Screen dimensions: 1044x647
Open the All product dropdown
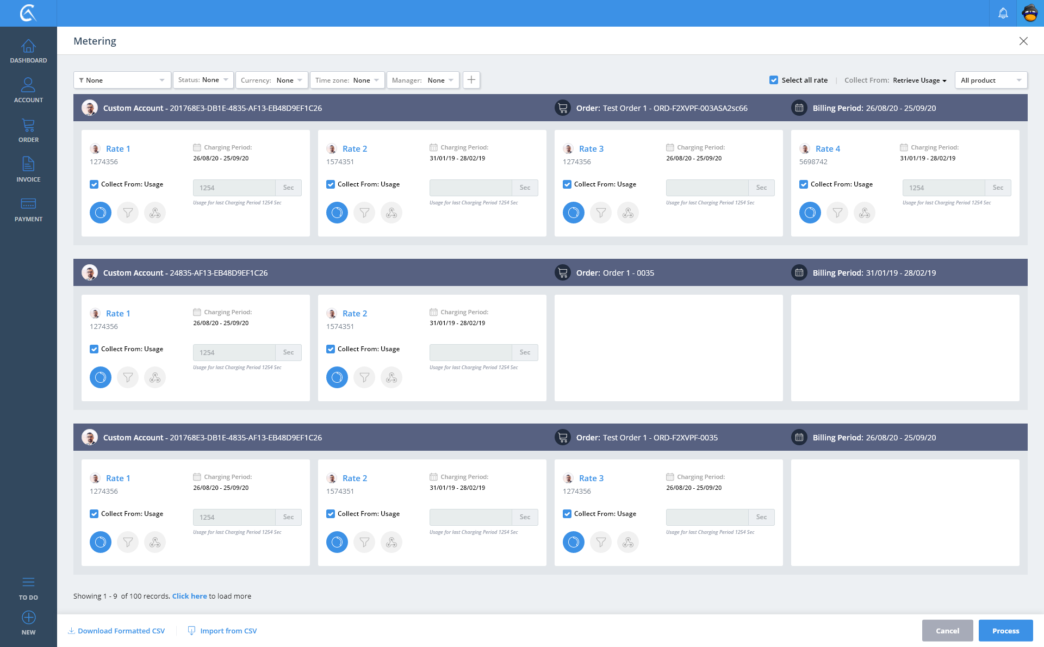coord(991,80)
